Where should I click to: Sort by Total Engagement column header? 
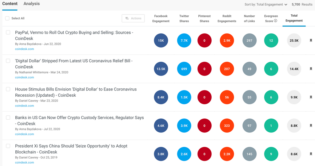pyautogui.click(x=294, y=18)
